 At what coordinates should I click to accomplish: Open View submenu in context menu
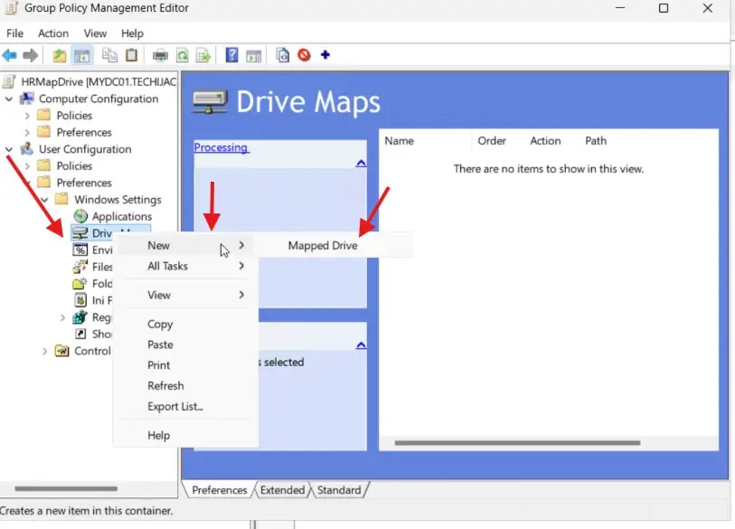pos(185,295)
